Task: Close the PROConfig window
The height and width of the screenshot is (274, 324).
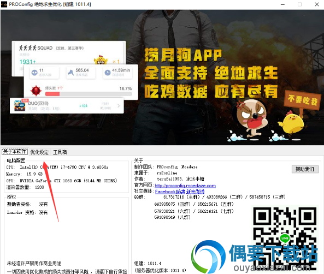Action: pyautogui.click(x=317, y=4)
